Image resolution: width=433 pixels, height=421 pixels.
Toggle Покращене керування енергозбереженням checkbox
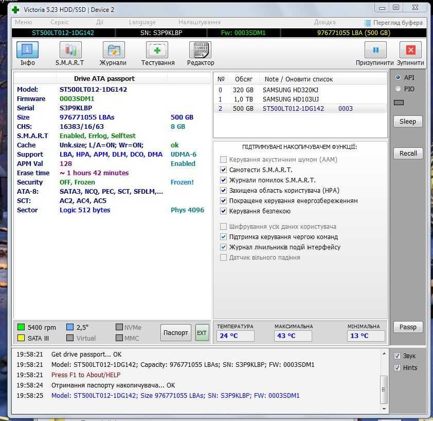[x=223, y=200]
